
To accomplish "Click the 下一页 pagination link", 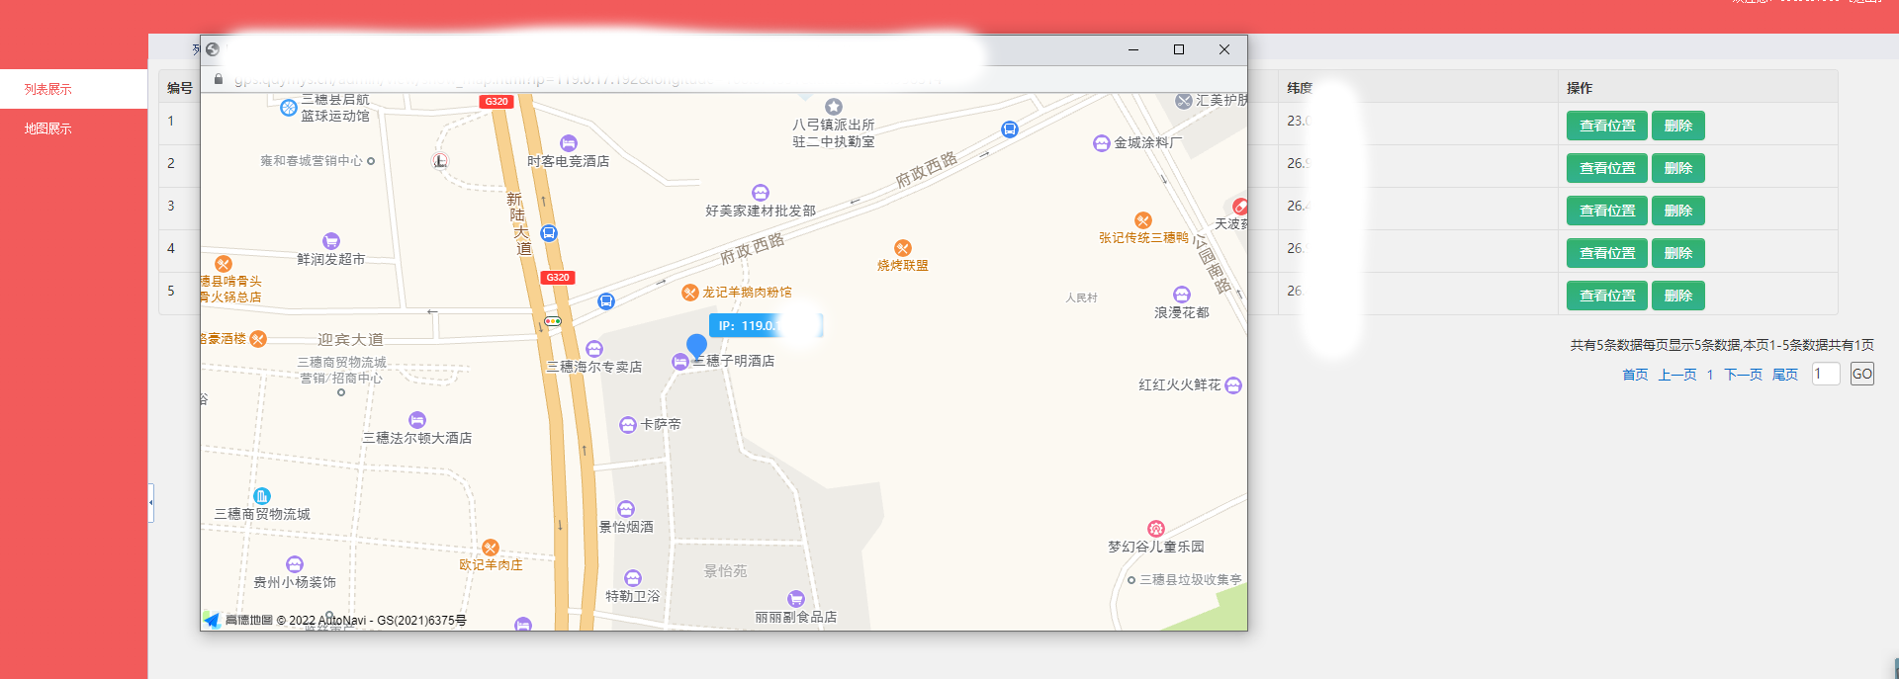I will tap(1744, 375).
